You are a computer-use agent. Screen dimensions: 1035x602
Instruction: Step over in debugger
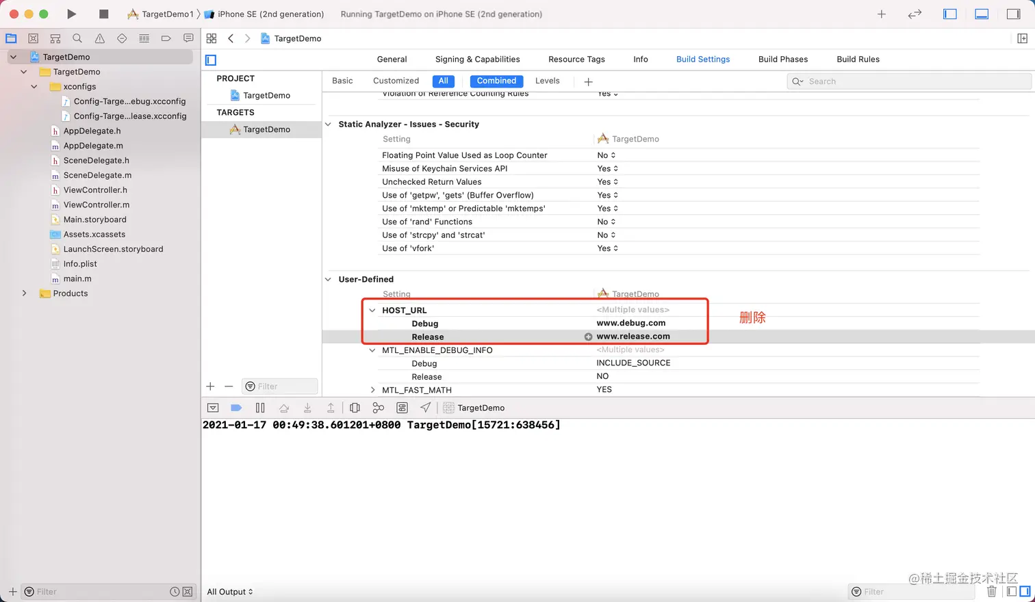[284, 408]
